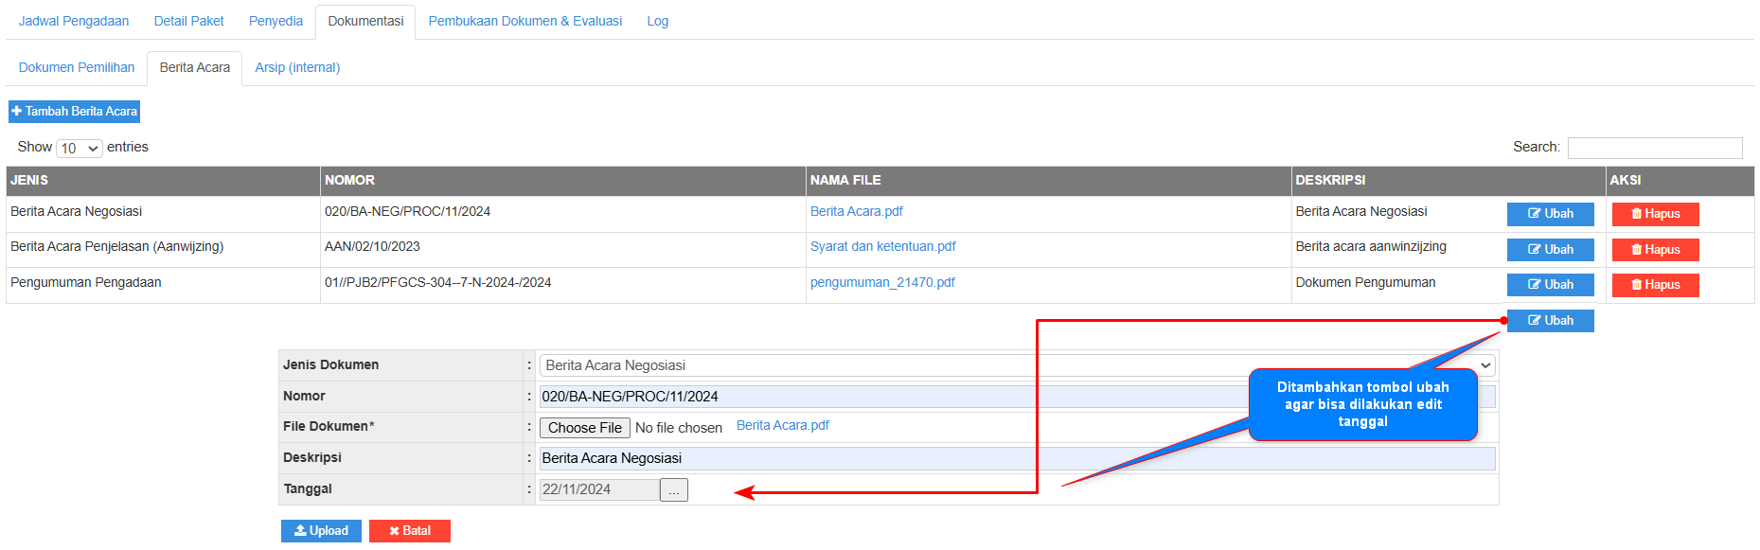The height and width of the screenshot is (550, 1760).
Task: Expand the Show entries dropdown
Action: point(80,149)
